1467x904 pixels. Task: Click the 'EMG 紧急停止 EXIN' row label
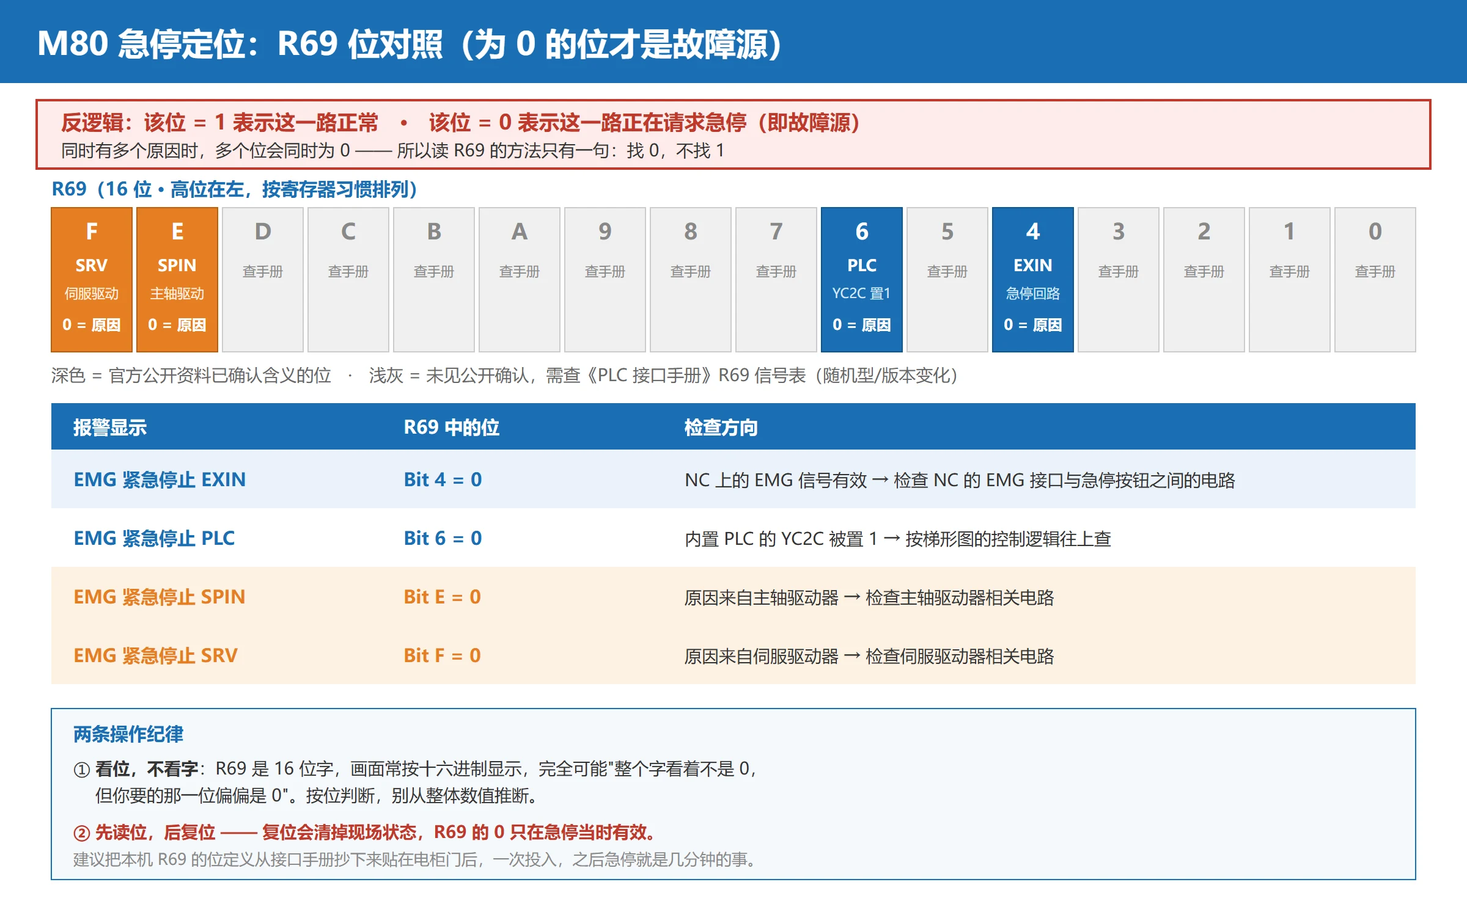coord(160,479)
